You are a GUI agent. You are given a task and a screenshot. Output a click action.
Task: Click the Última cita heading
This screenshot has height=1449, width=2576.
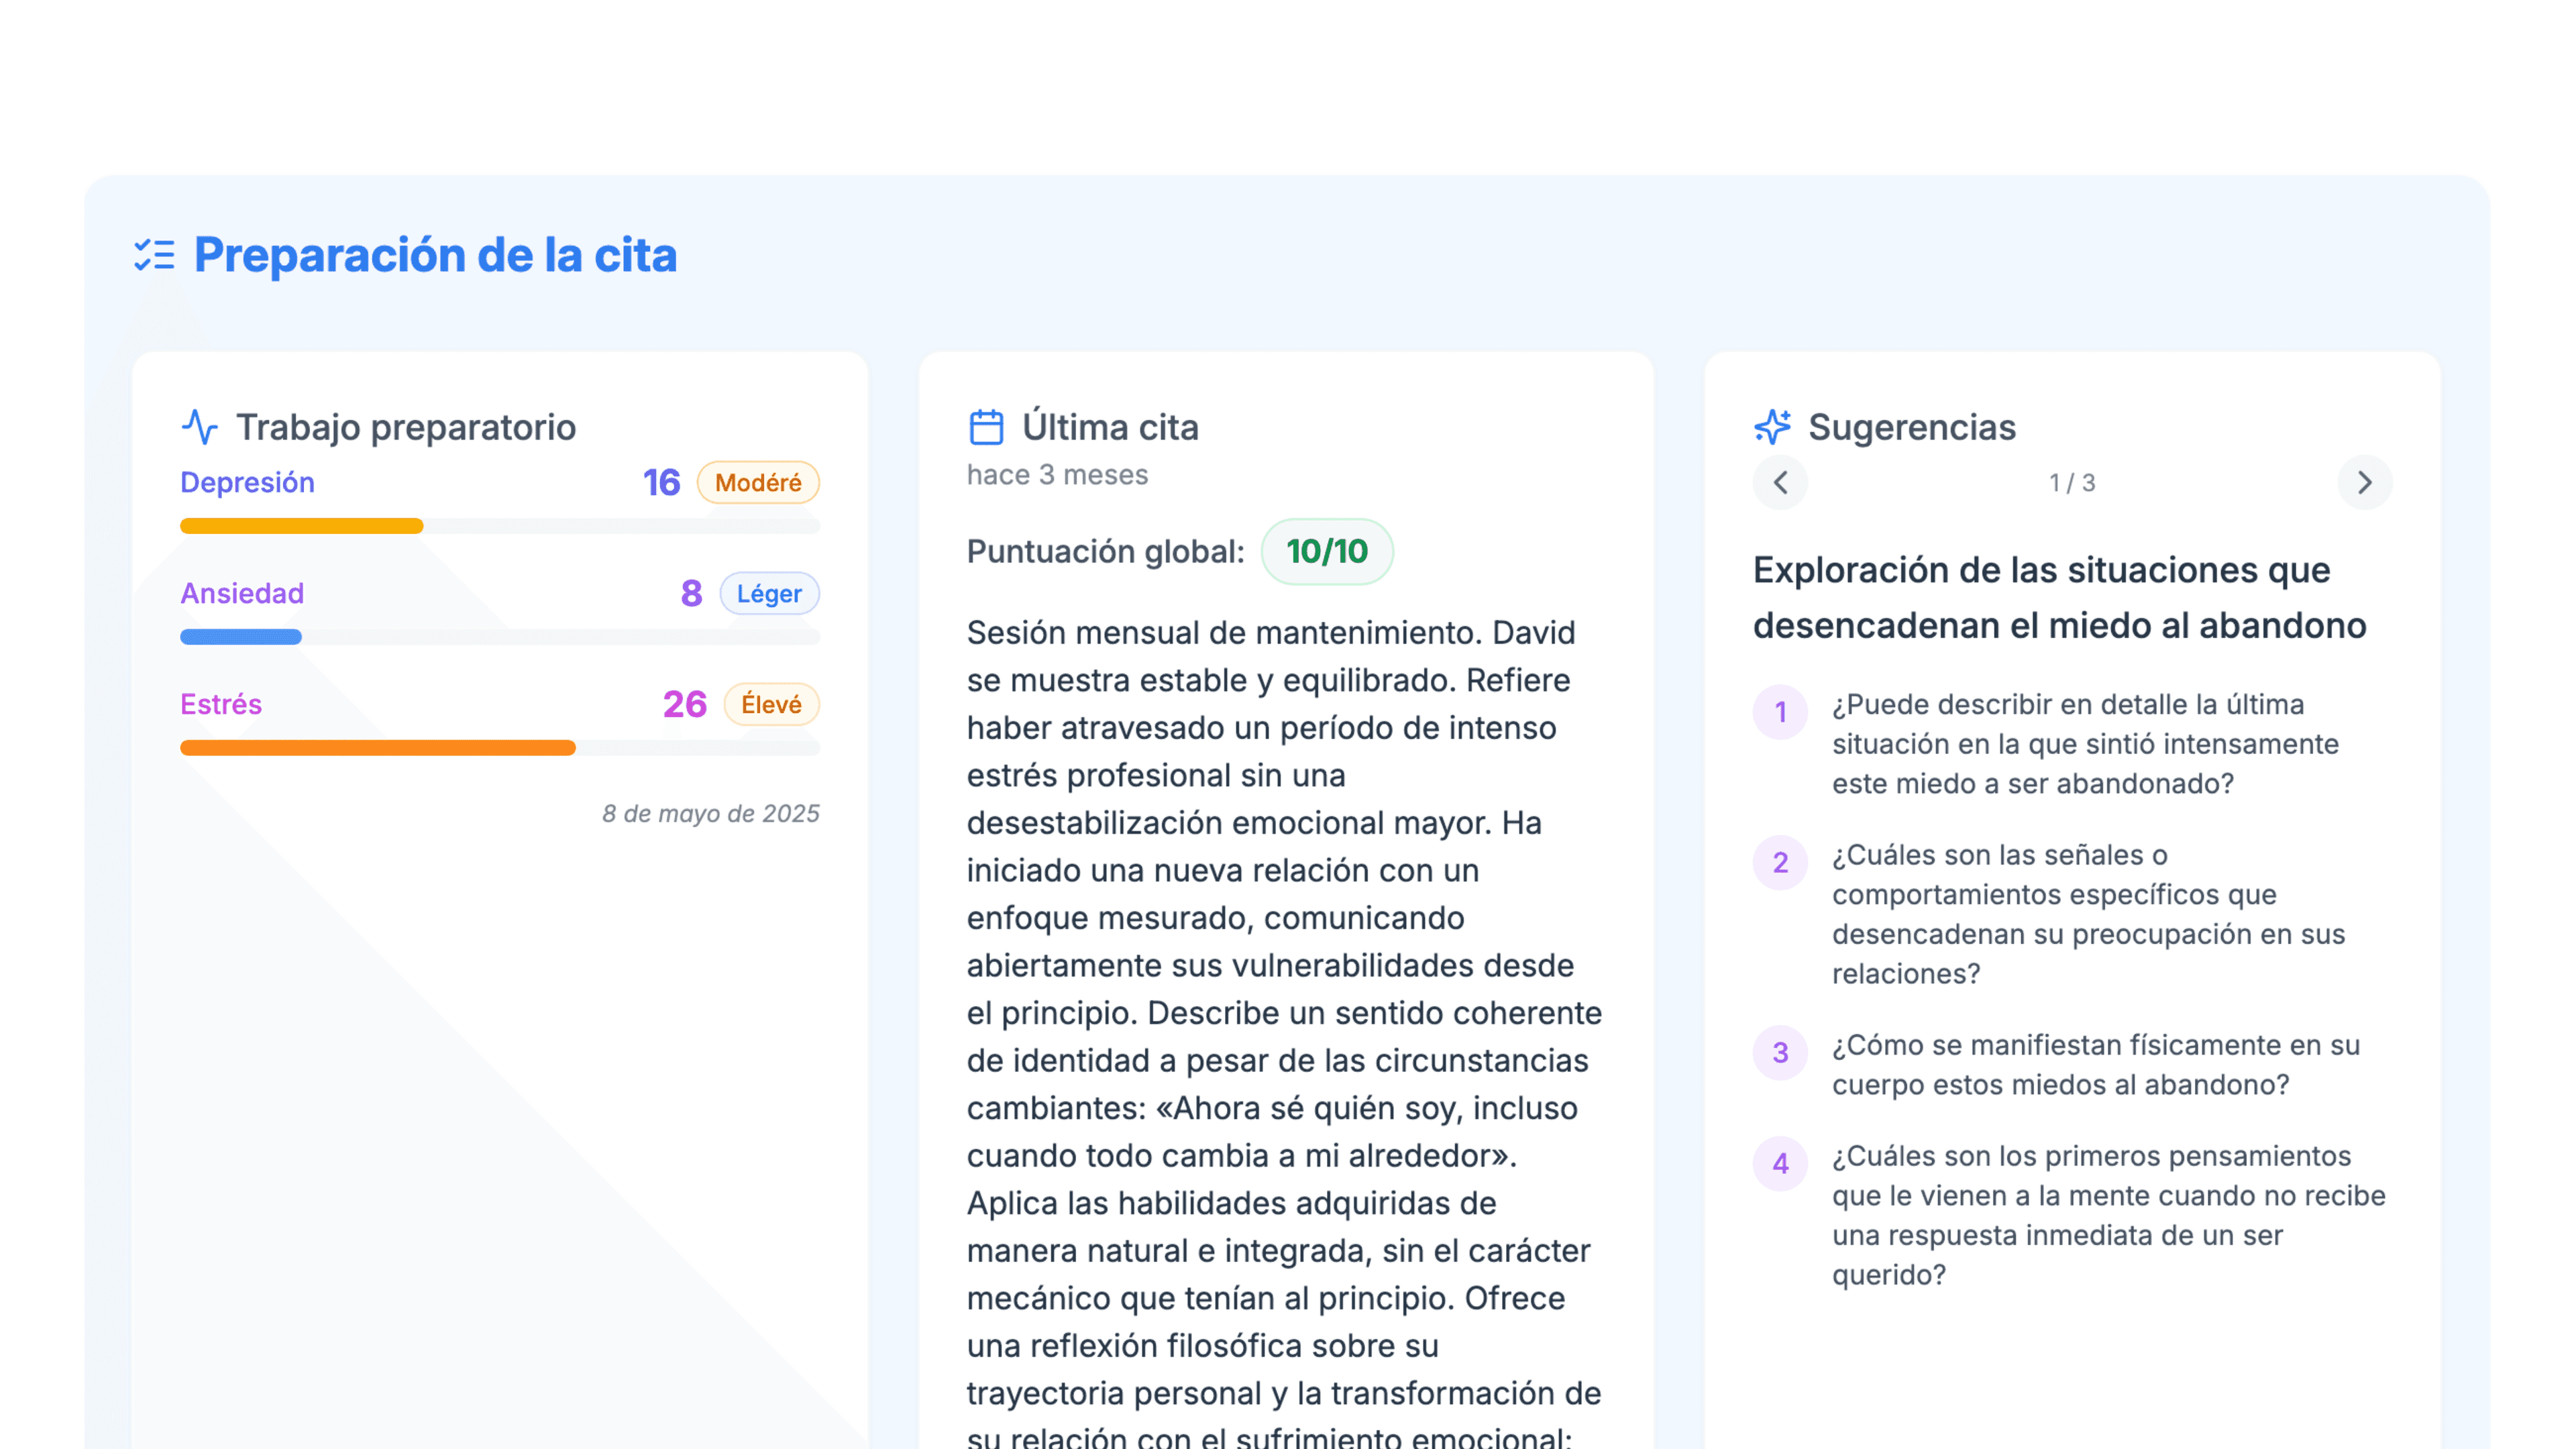point(1110,428)
